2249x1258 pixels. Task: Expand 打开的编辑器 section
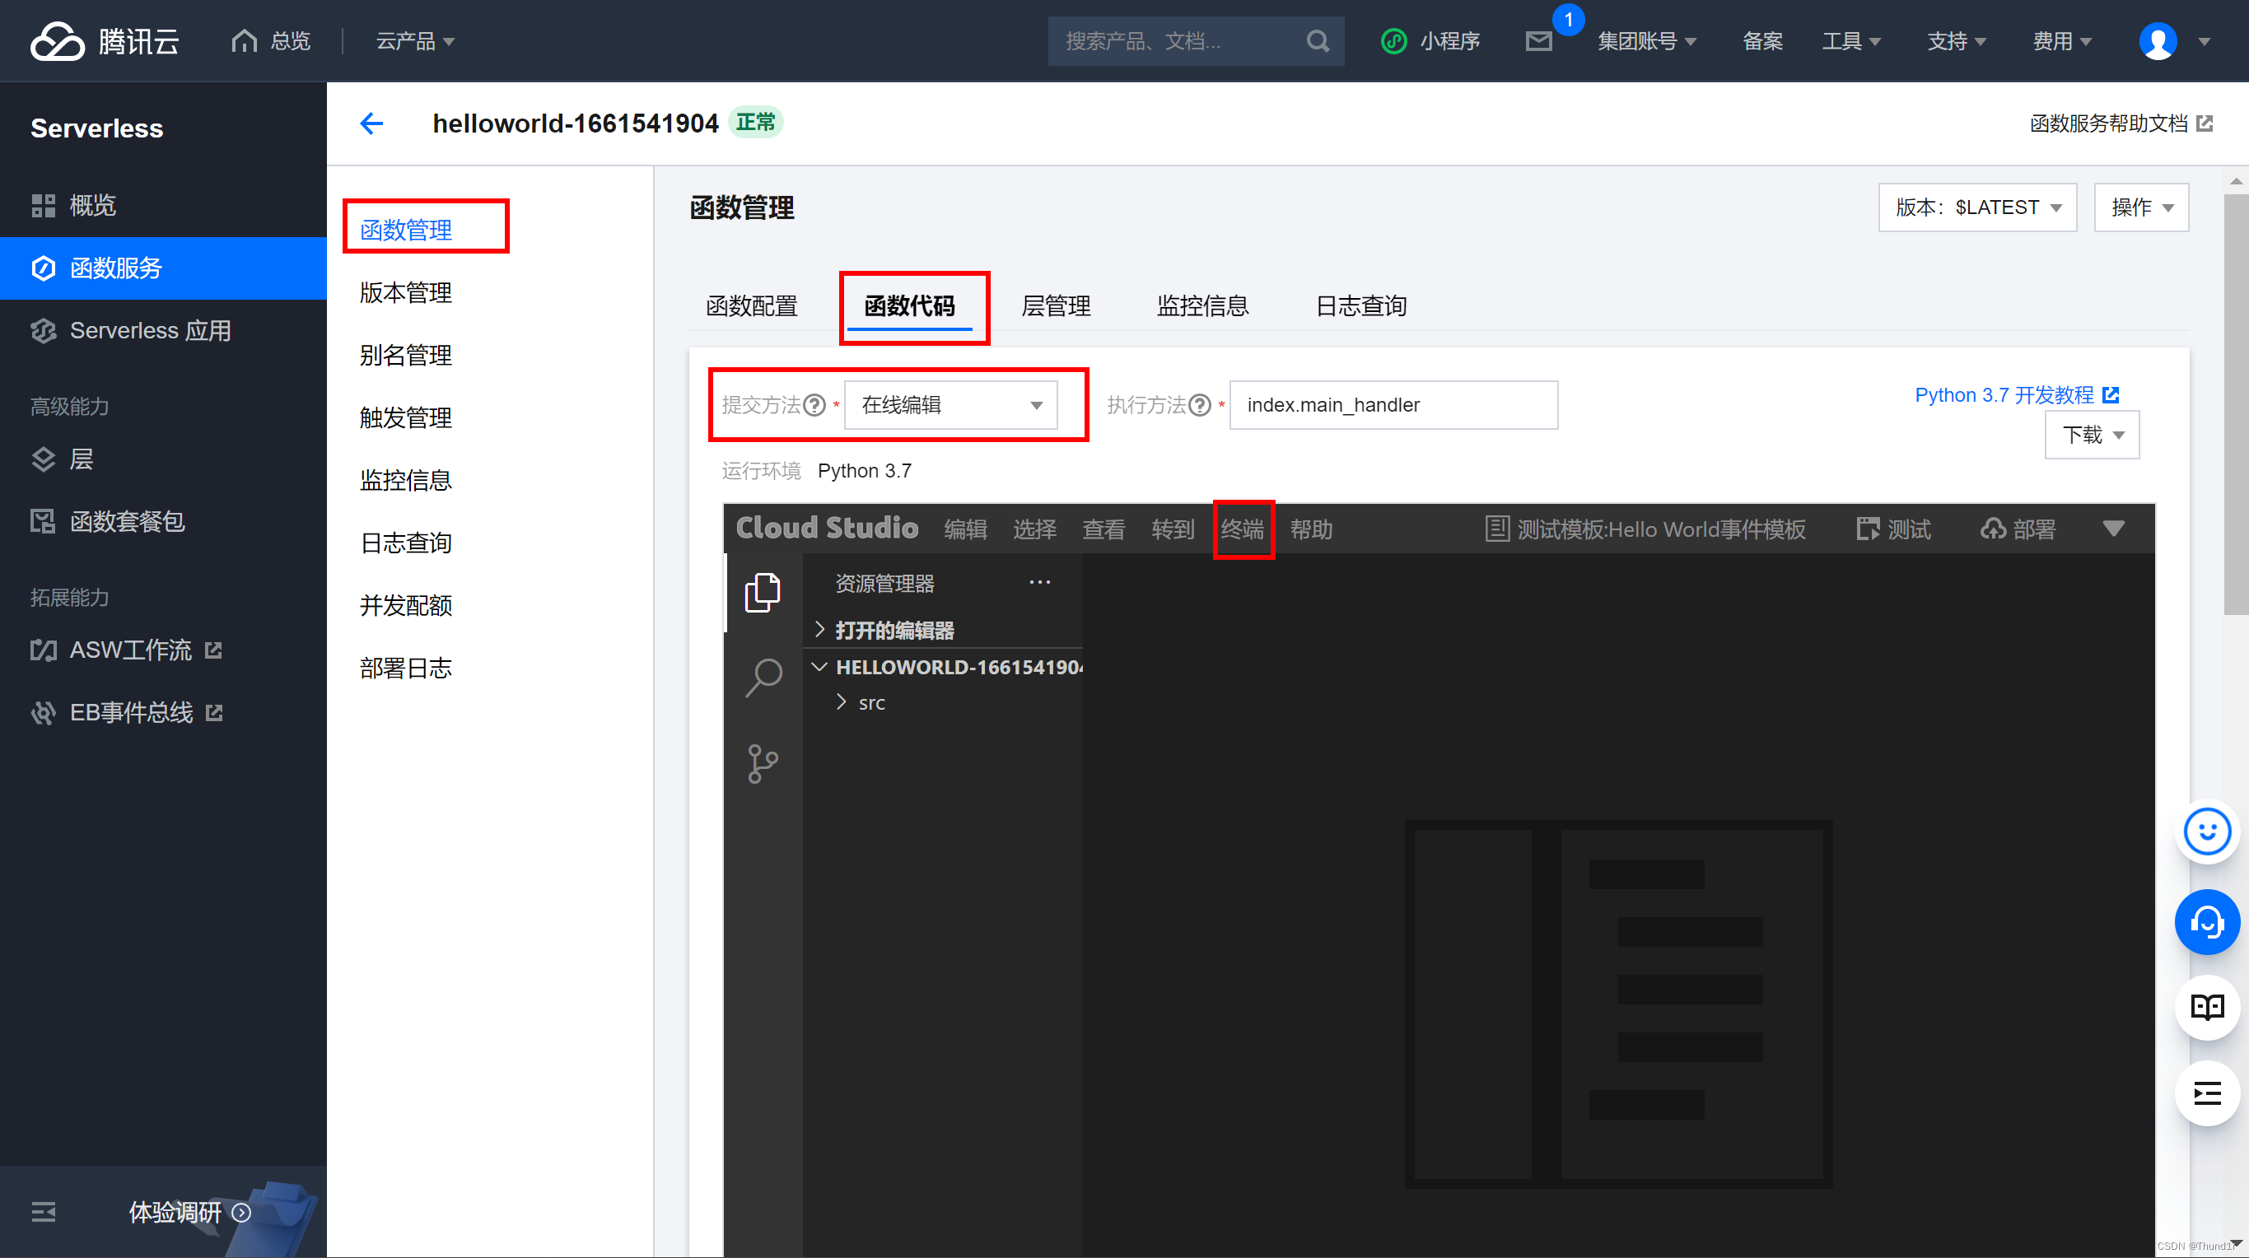943,631
